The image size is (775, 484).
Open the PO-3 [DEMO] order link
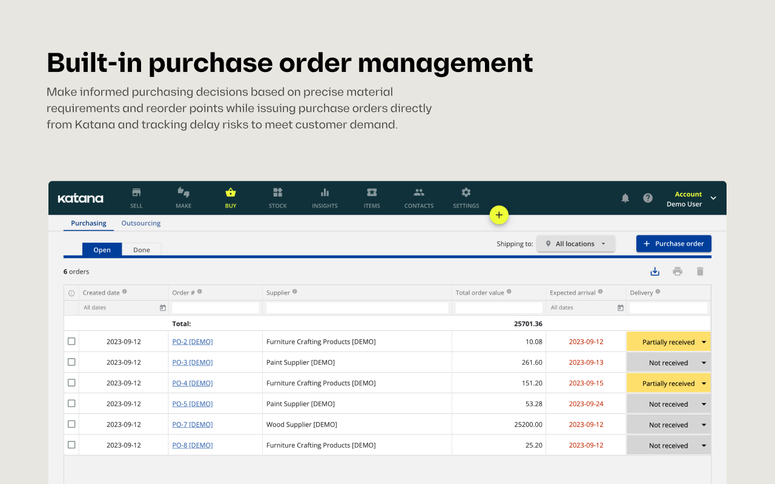coord(193,362)
